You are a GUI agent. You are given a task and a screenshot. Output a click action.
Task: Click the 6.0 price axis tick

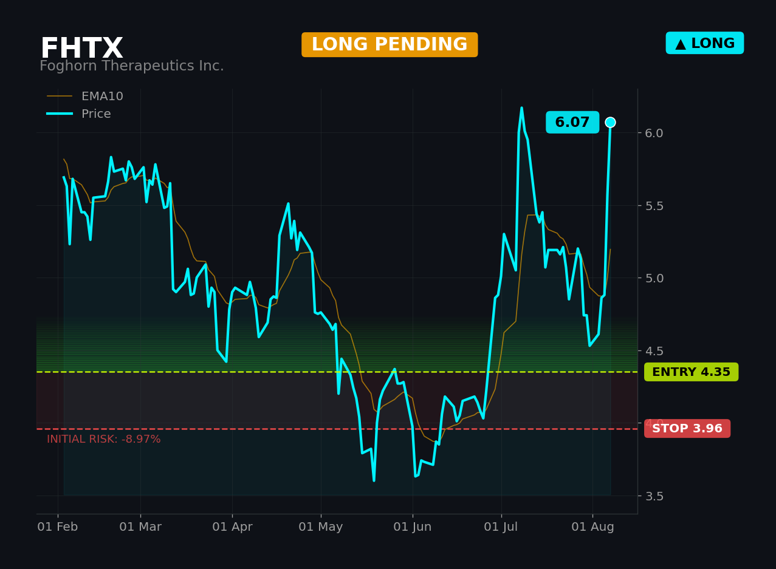pyautogui.click(x=653, y=133)
